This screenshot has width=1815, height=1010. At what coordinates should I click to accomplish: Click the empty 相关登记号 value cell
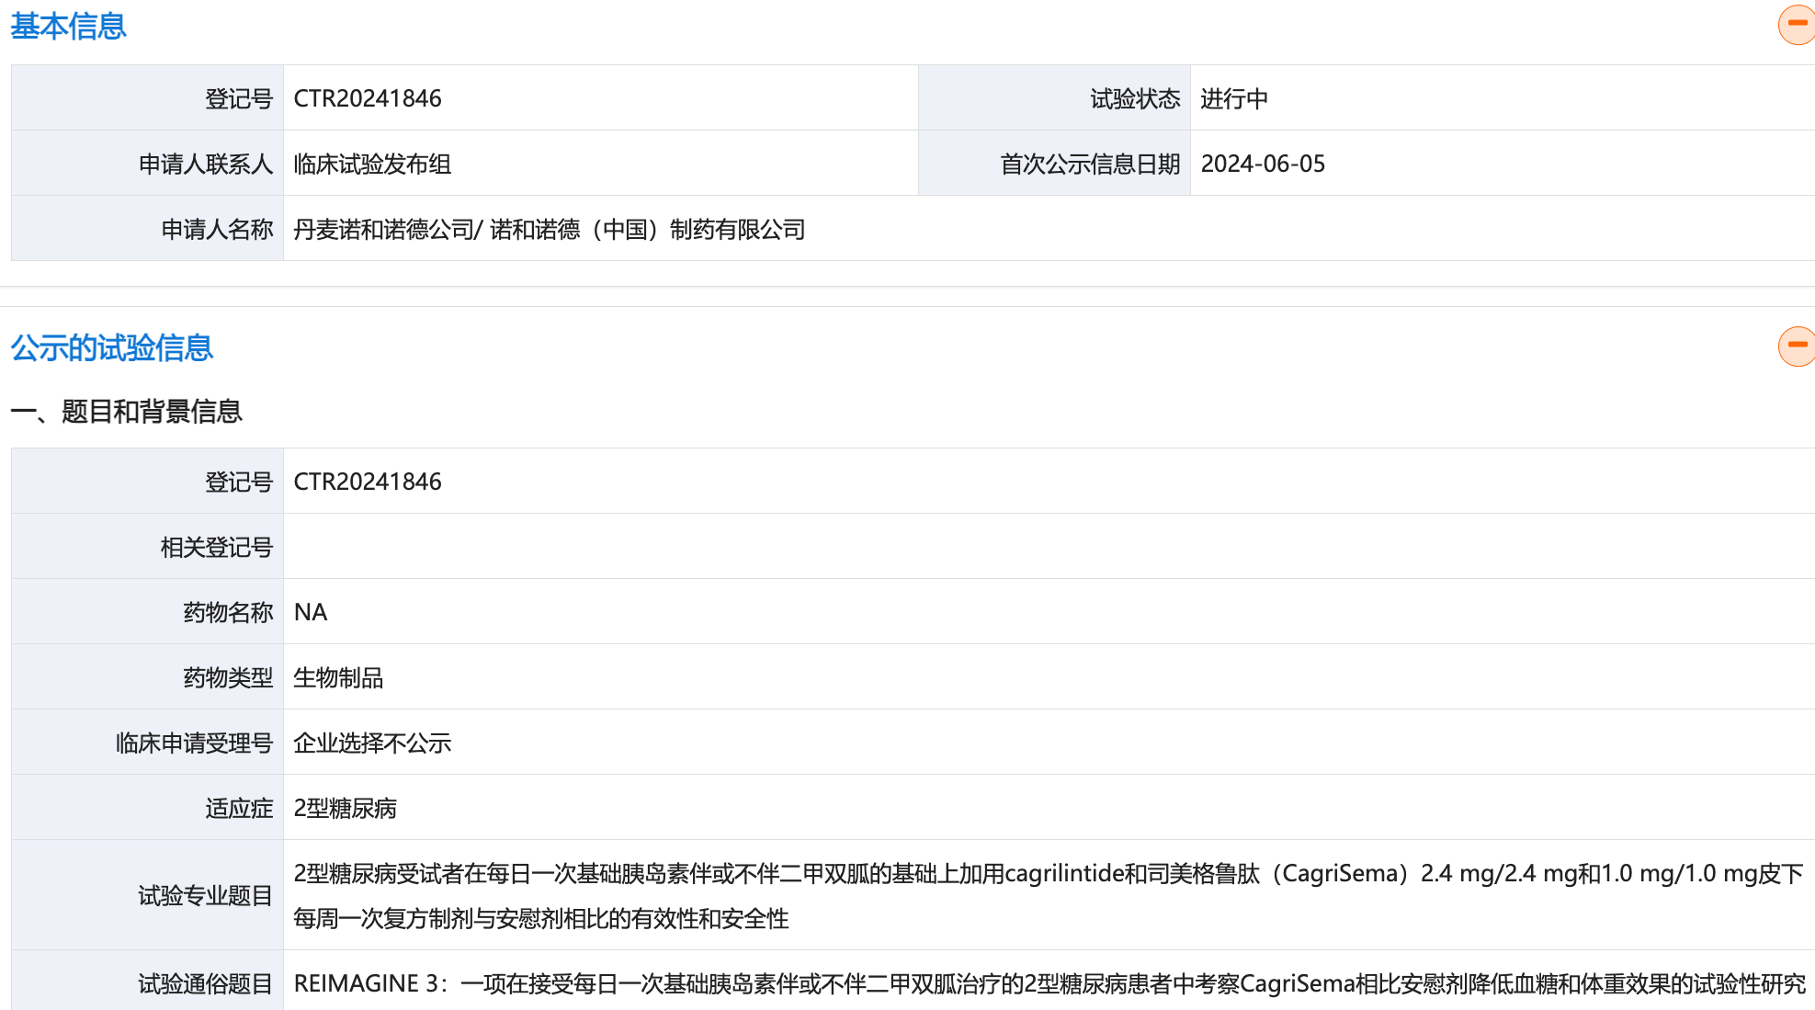tap(1049, 546)
